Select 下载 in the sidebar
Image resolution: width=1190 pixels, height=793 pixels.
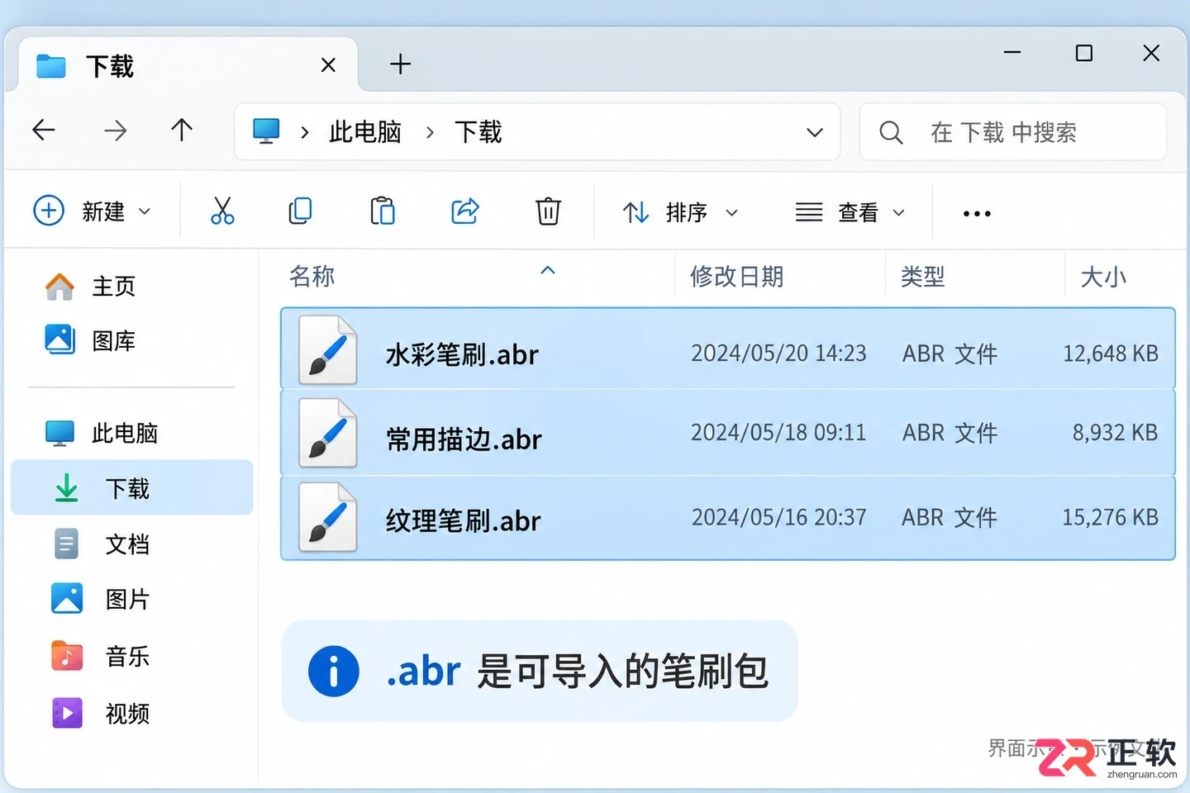(x=131, y=487)
